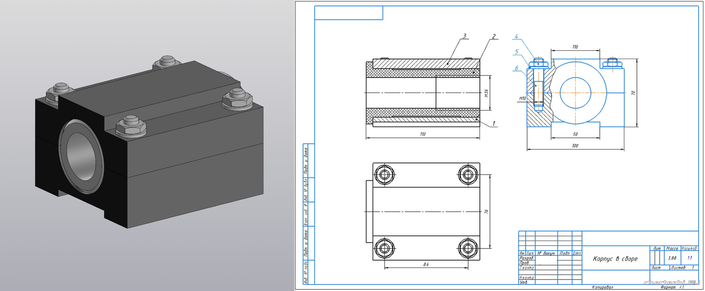
Task: Select the M10 thread dimension
Action: (x=522, y=99)
